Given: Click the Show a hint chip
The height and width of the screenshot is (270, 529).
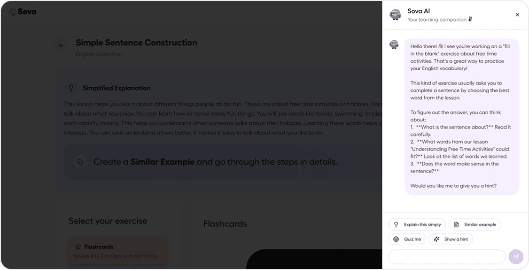Looking at the screenshot, I should point(451,240).
